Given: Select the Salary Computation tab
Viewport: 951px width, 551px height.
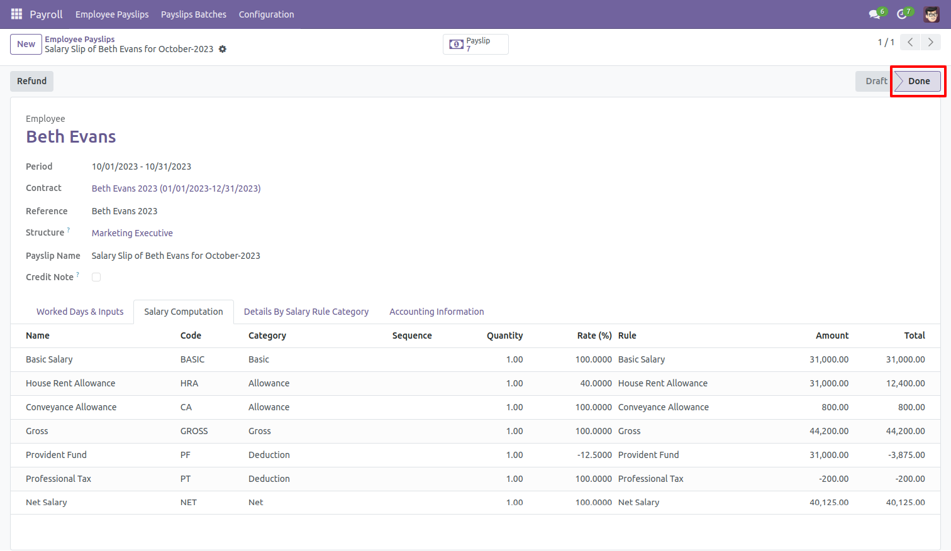Looking at the screenshot, I should (x=184, y=312).
